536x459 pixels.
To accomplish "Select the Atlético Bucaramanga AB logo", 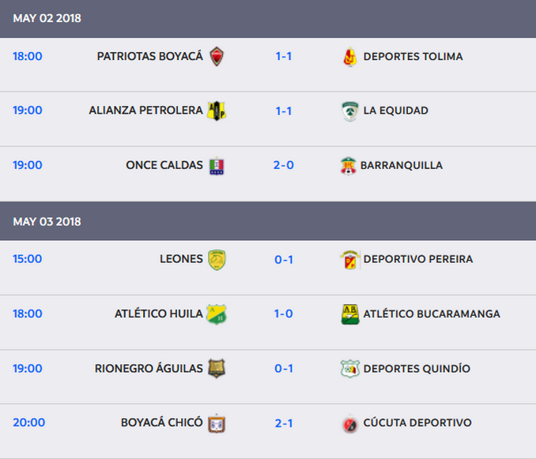I will click(350, 314).
